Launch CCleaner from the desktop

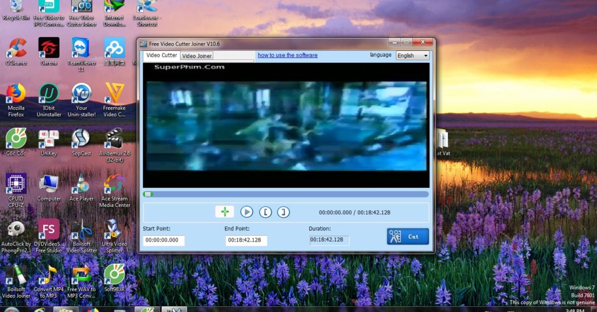point(16,52)
